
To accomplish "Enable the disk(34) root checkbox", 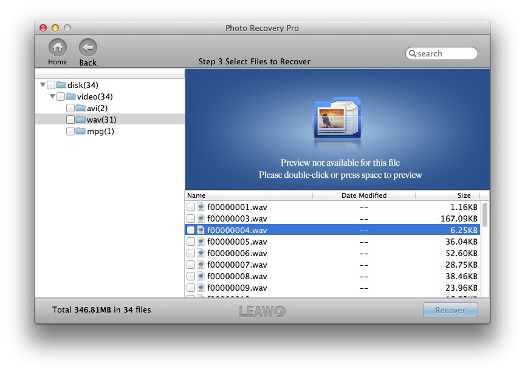I will point(51,85).
